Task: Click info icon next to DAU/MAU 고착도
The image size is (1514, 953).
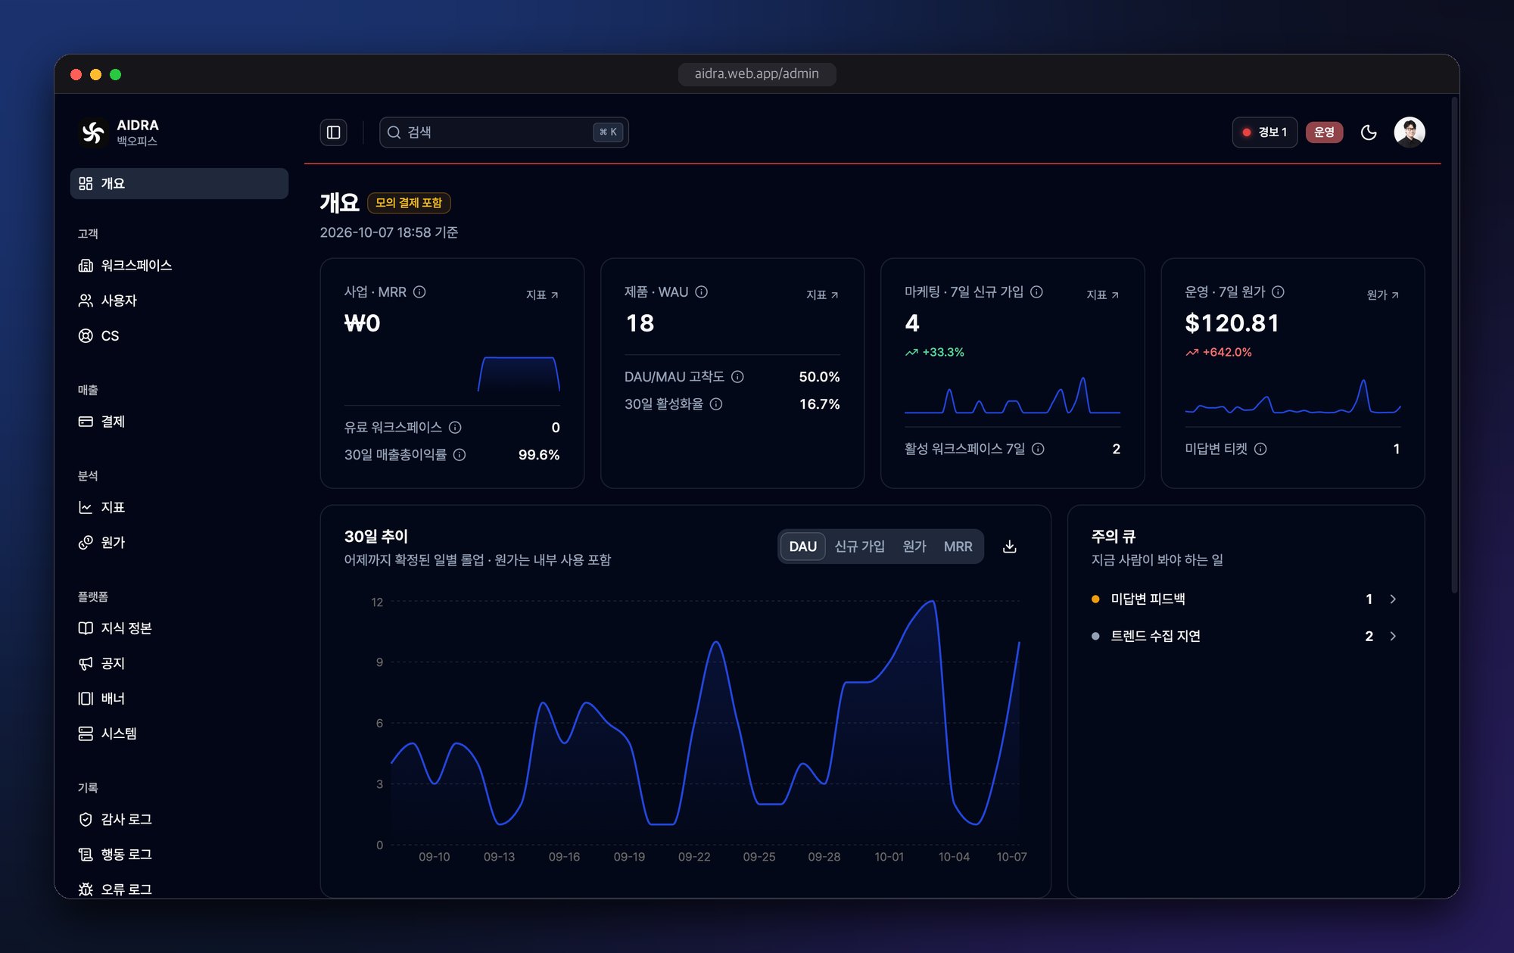Action: 737,377
